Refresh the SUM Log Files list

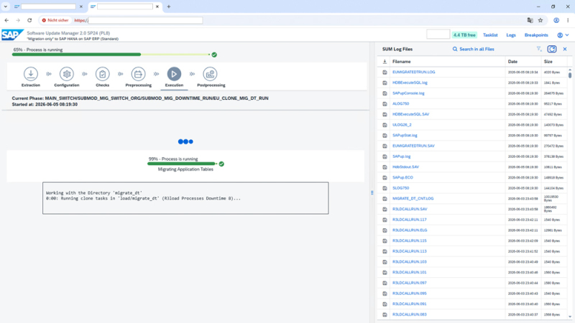552,49
